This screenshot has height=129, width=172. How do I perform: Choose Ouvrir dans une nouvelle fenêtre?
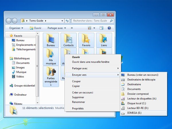point(93,62)
